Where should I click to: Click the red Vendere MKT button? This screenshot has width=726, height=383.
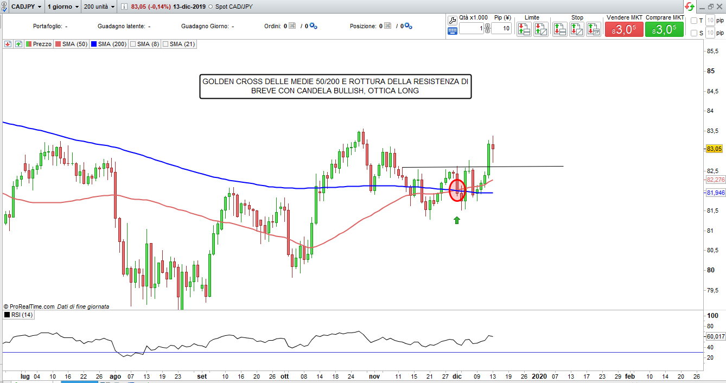point(624,29)
